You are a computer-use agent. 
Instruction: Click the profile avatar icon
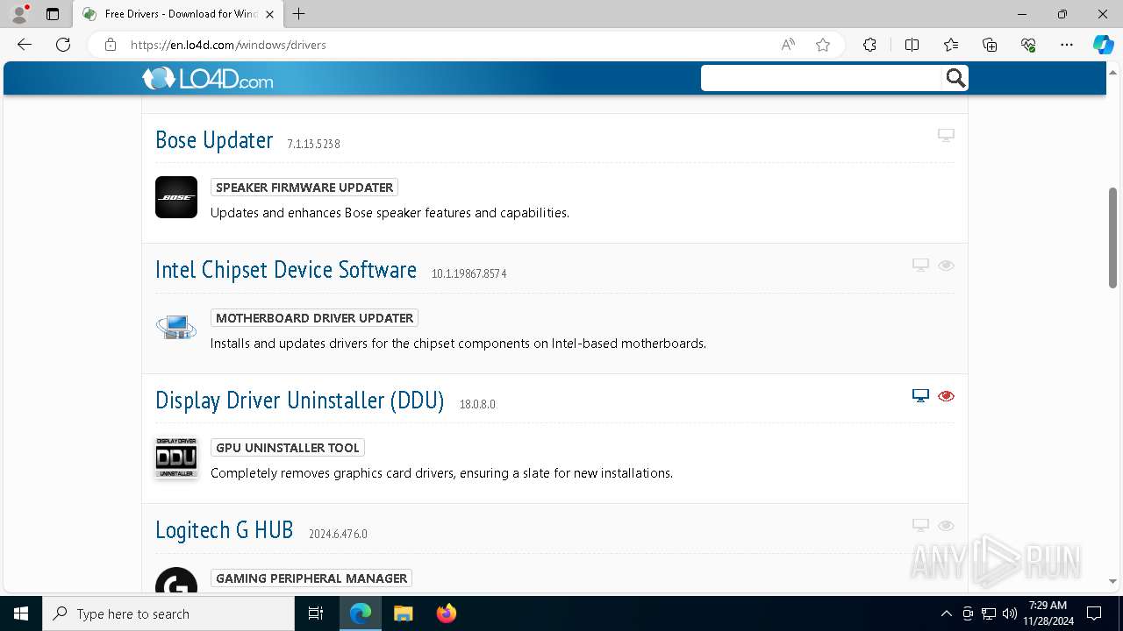pos(19,14)
